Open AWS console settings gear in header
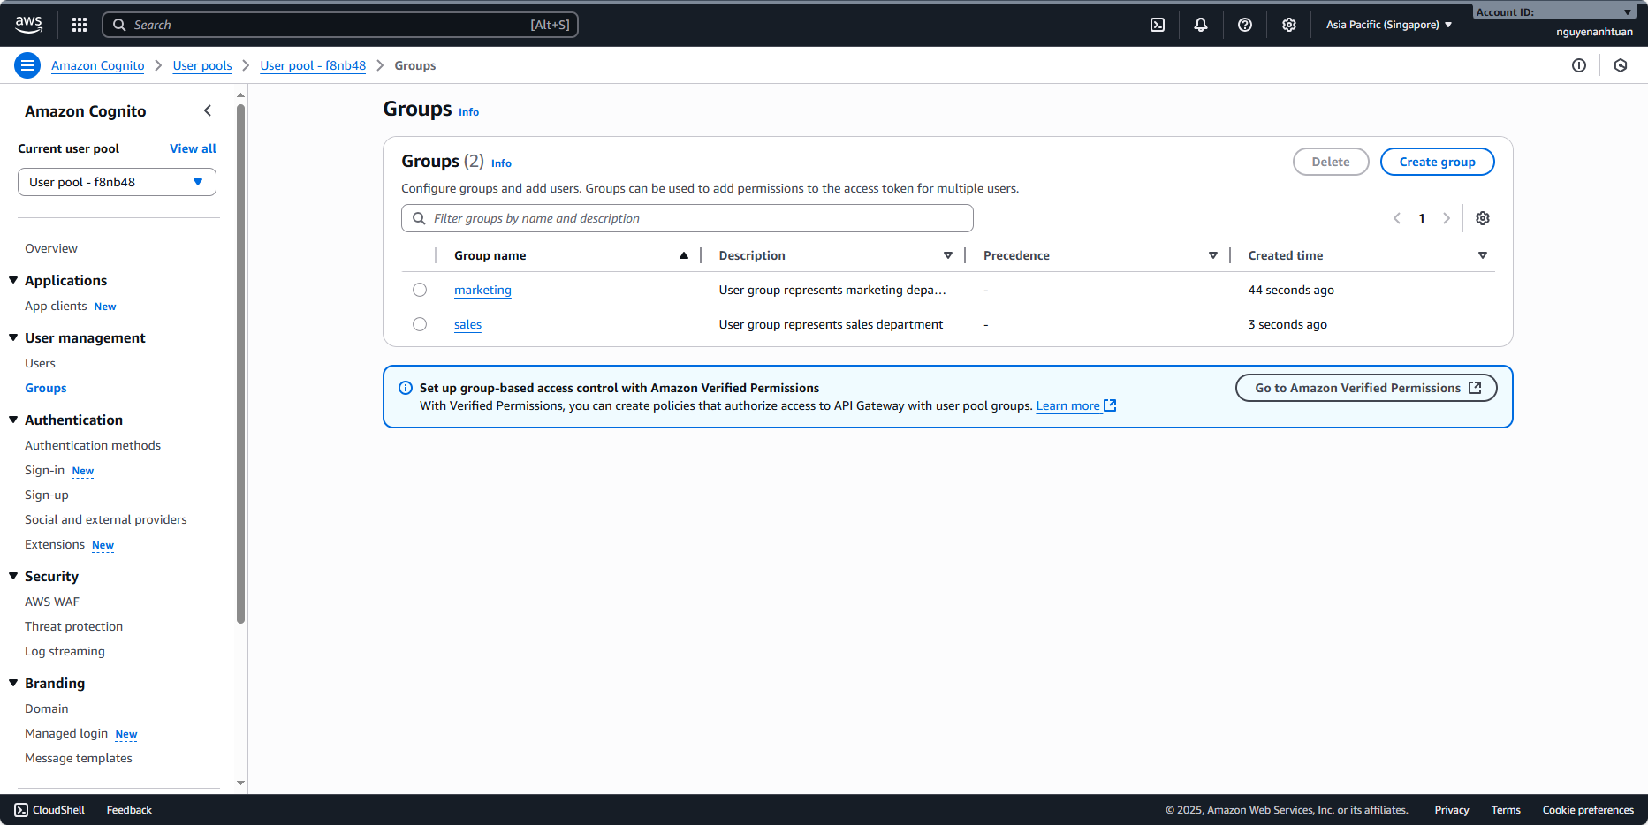1648x825 pixels. coord(1288,25)
